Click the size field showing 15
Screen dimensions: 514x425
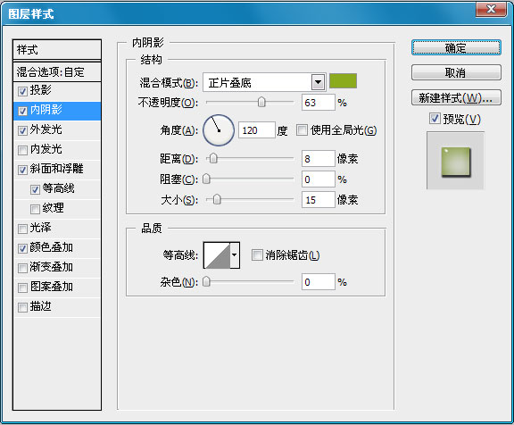pos(319,200)
